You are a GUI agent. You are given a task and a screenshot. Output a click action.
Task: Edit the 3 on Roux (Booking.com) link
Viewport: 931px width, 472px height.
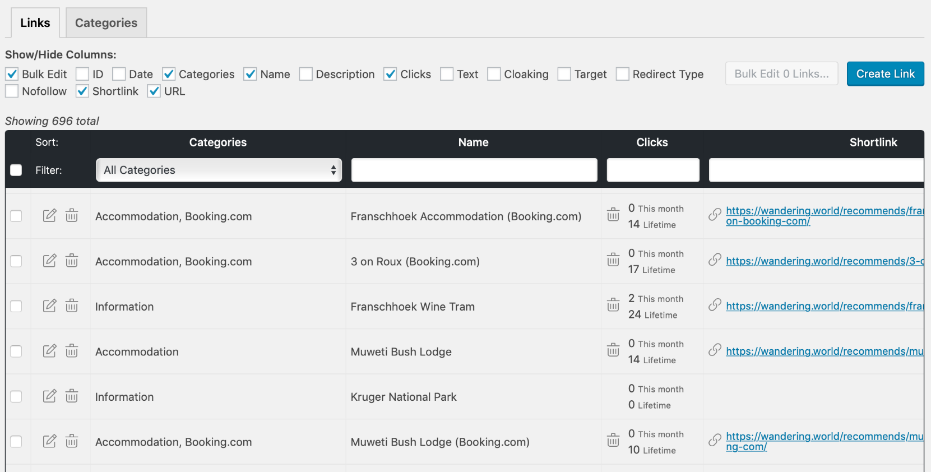coord(49,261)
